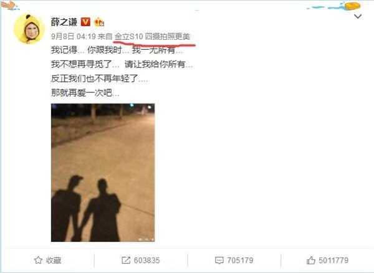Screen dimensions: 374x273
Task: Click the orange decoration at top right
Action: (352, 6)
